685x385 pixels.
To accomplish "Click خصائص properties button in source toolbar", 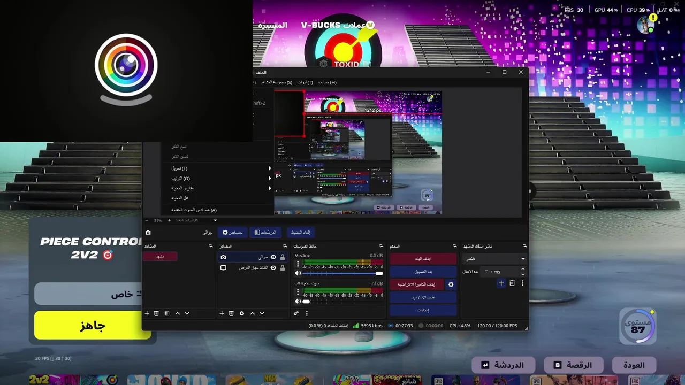I will [232, 233].
